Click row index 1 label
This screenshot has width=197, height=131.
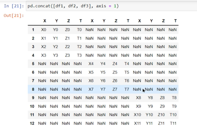click(x=33, y=29)
